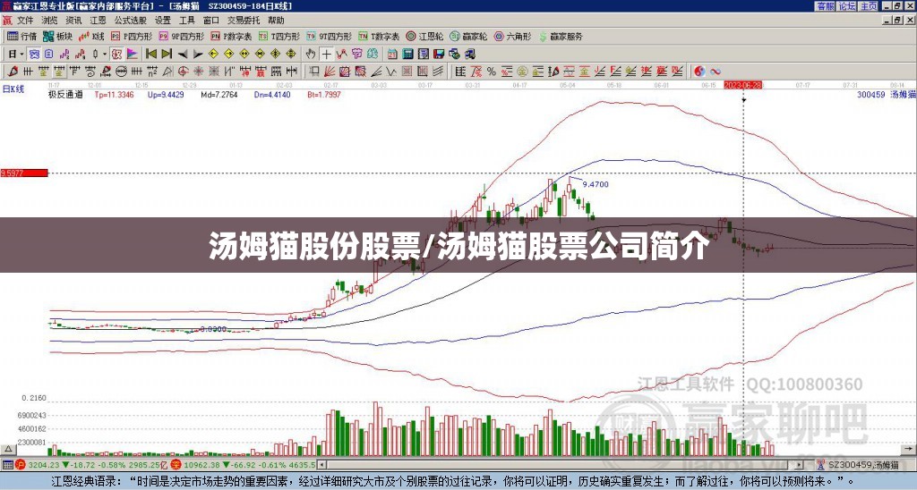
Task: Open the 公式选股 menu
Action: coord(131,21)
